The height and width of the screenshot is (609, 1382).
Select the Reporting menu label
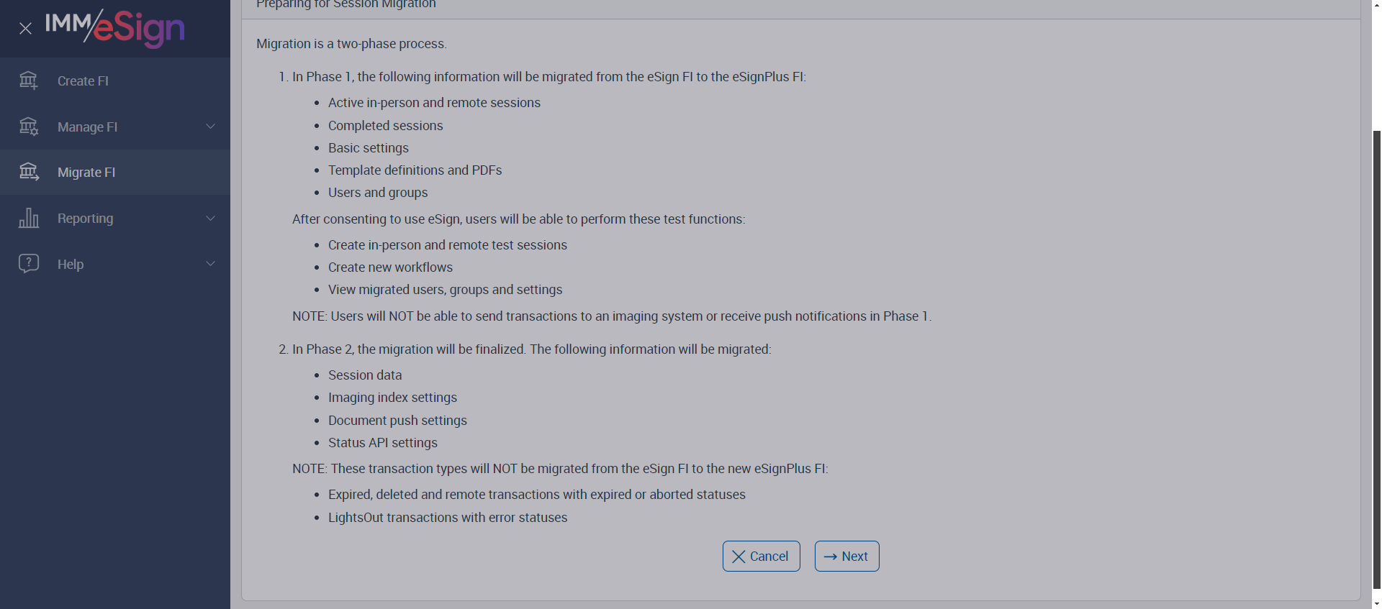pos(85,219)
